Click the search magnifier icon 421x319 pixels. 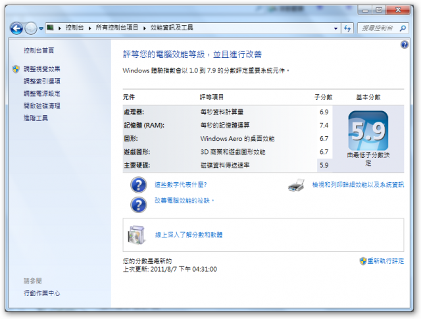pos(403,28)
